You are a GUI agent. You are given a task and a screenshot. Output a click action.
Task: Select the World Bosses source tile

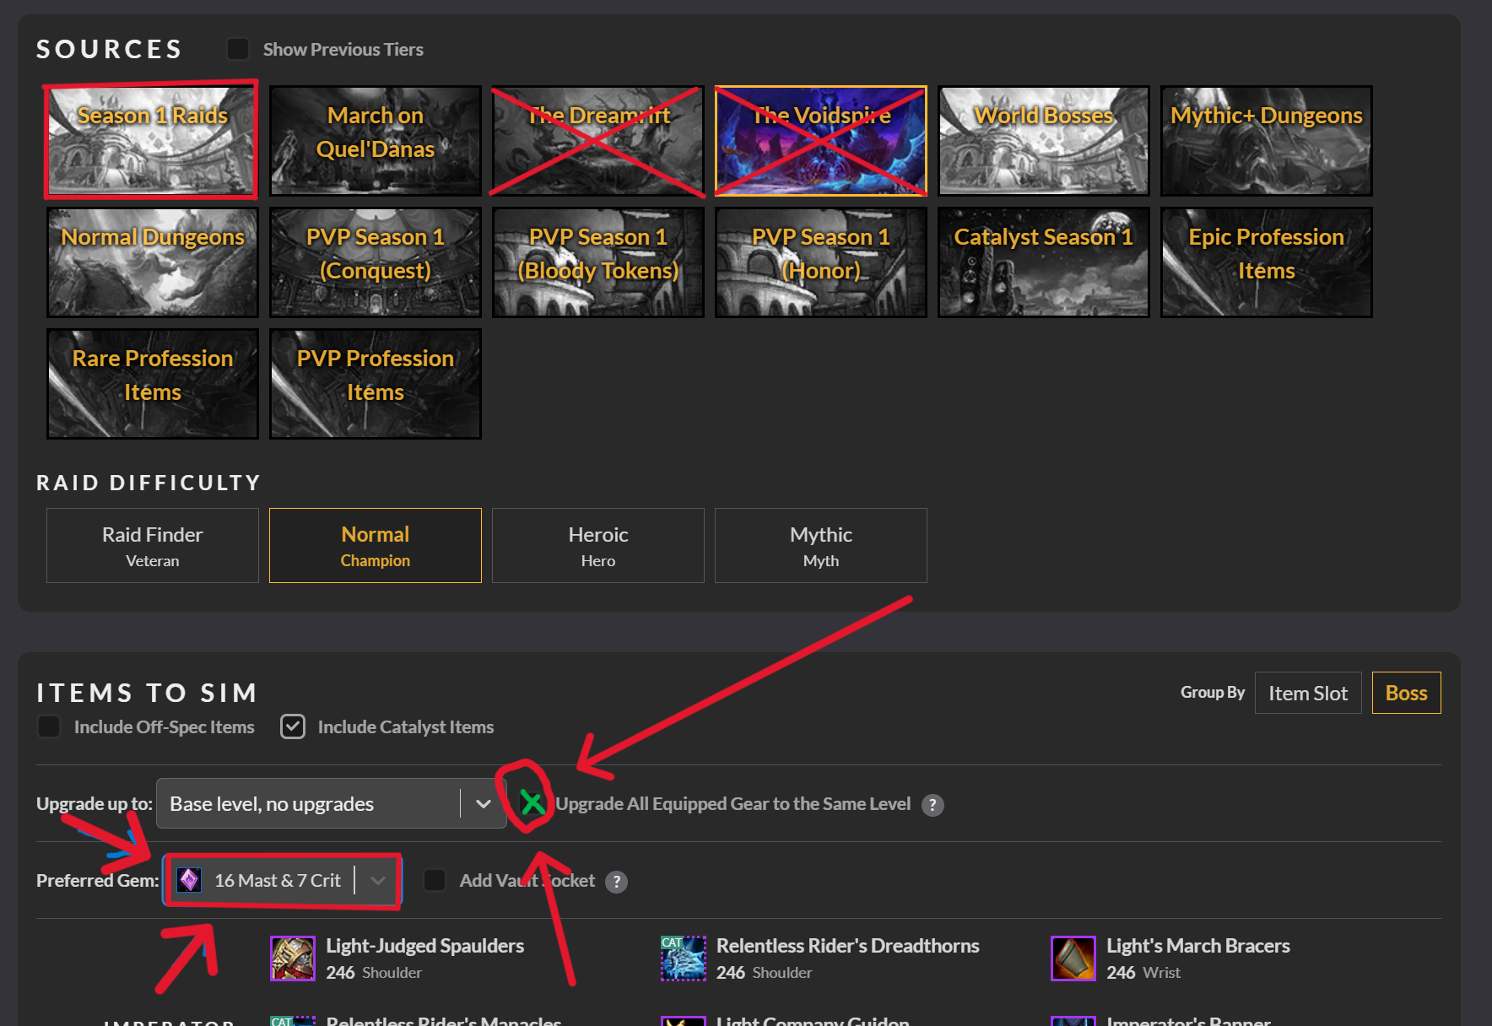[x=1044, y=141]
